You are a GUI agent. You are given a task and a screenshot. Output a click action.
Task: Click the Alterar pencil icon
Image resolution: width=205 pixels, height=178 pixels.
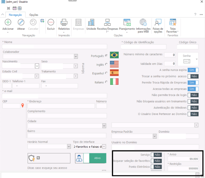tap(21, 22)
